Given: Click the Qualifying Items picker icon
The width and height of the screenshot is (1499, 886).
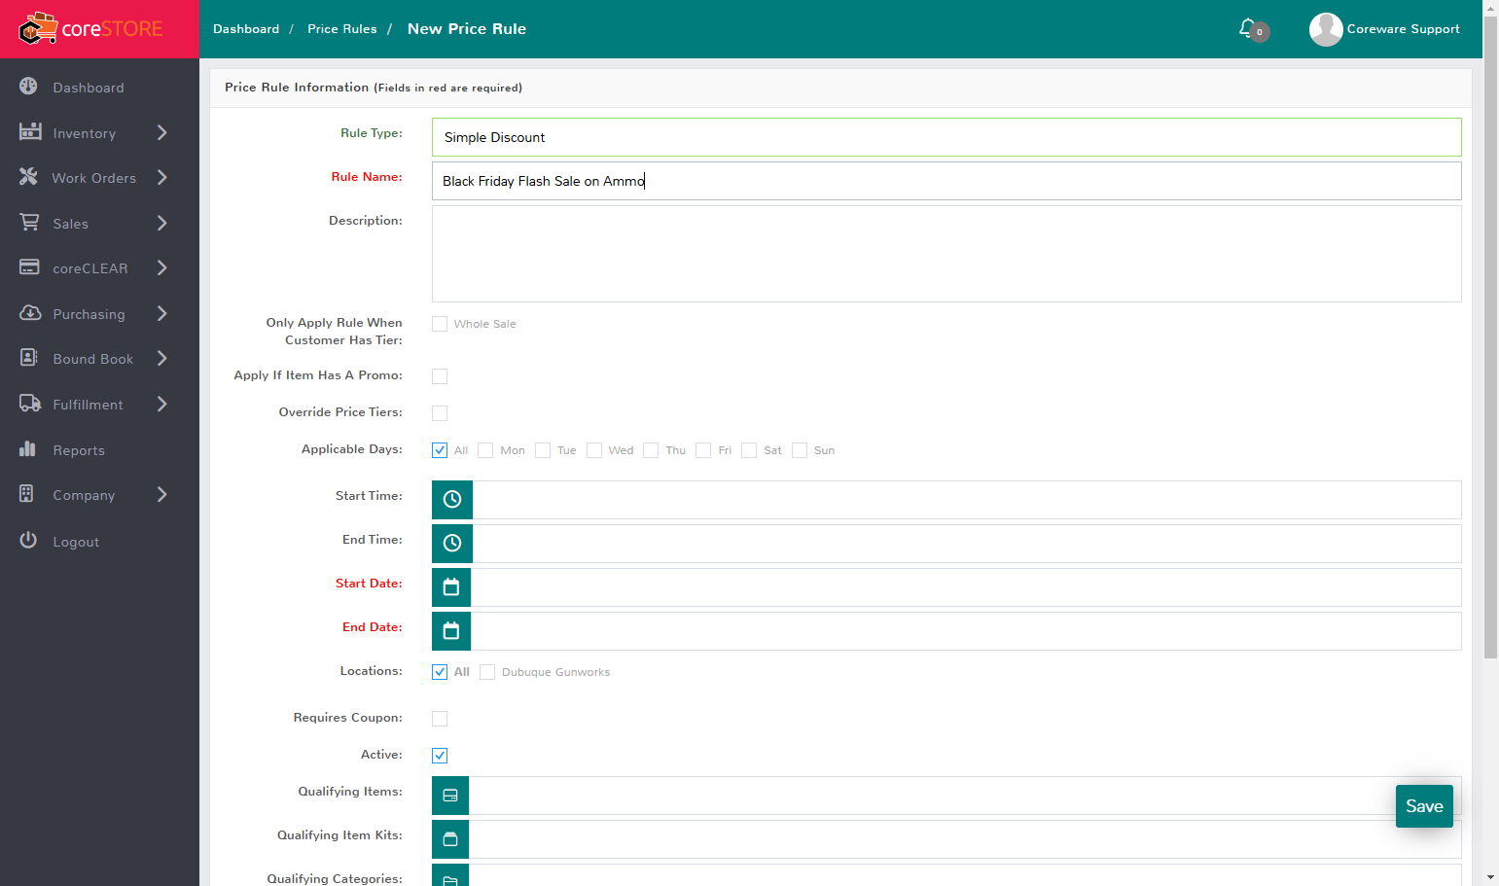Looking at the screenshot, I should coord(450,796).
